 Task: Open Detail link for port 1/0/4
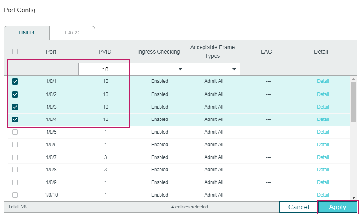[x=323, y=119]
